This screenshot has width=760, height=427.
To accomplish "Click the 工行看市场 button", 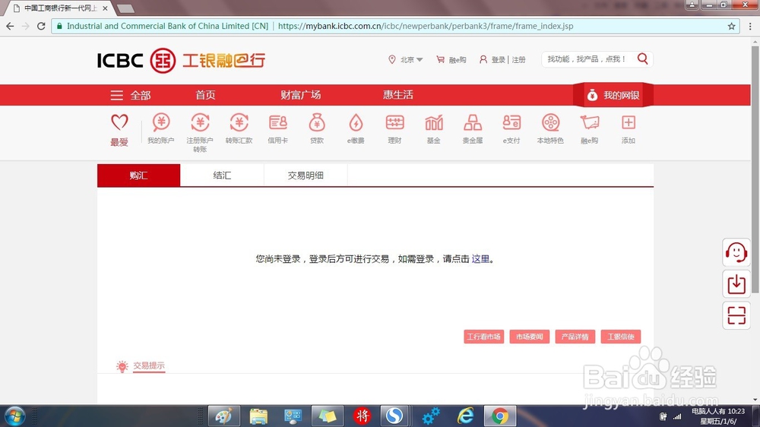I will click(x=483, y=337).
